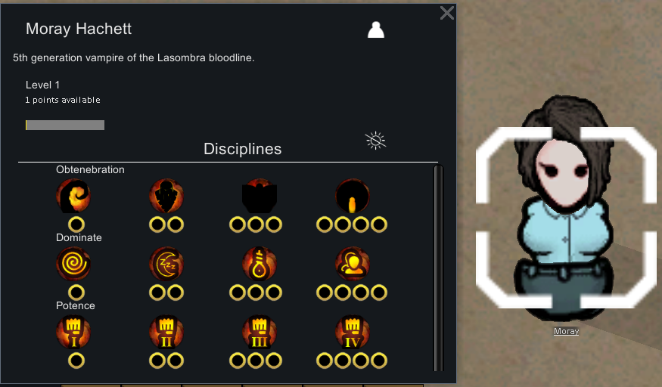
Task: Choose the Dominate potion bottle ability
Action: point(260,264)
